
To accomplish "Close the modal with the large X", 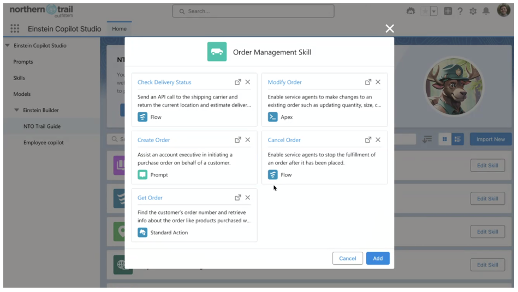I will [x=390, y=29].
